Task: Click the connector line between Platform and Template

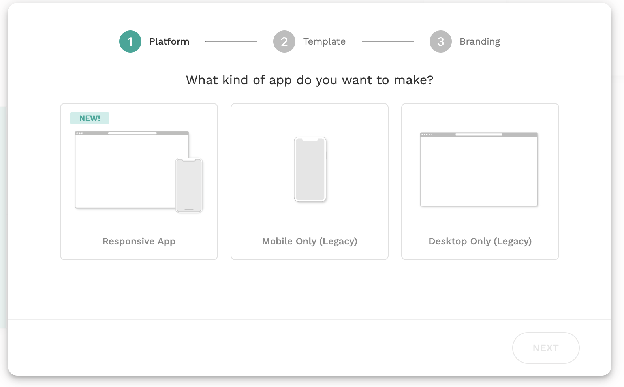Action: click(x=231, y=41)
